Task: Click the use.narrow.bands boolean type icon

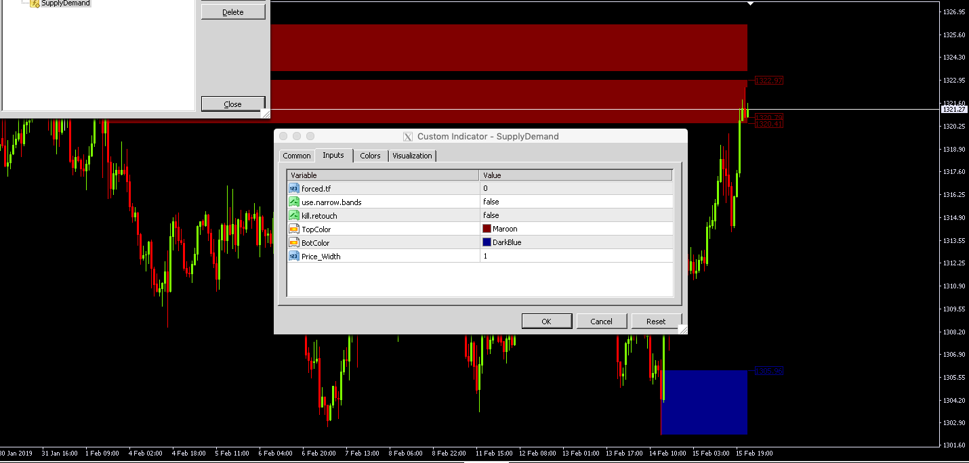Action: point(293,202)
